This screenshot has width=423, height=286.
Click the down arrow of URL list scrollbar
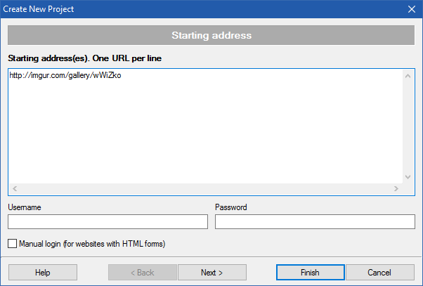408,177
